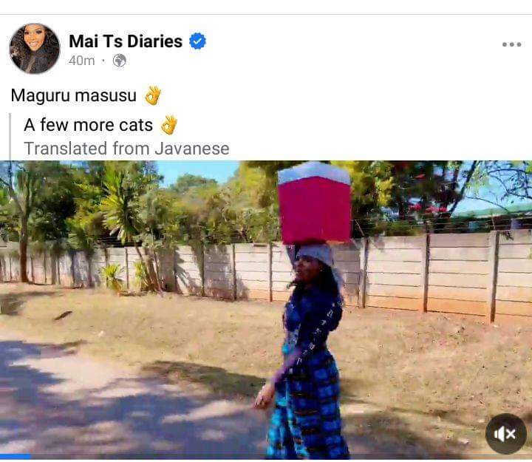Seek using the video progress bar
The image size is (532, 462).
[266, 456]
